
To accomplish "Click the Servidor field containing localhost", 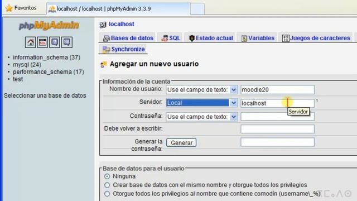I will click(278, 103).
